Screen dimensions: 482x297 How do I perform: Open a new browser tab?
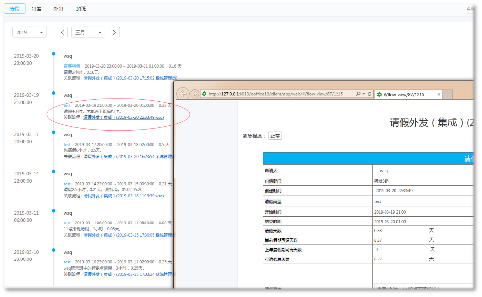coord(447,94)
